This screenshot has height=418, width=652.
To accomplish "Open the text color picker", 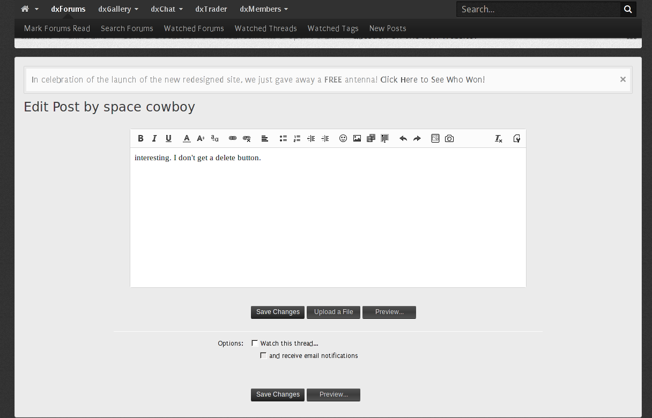I will (x=187, y=138).
